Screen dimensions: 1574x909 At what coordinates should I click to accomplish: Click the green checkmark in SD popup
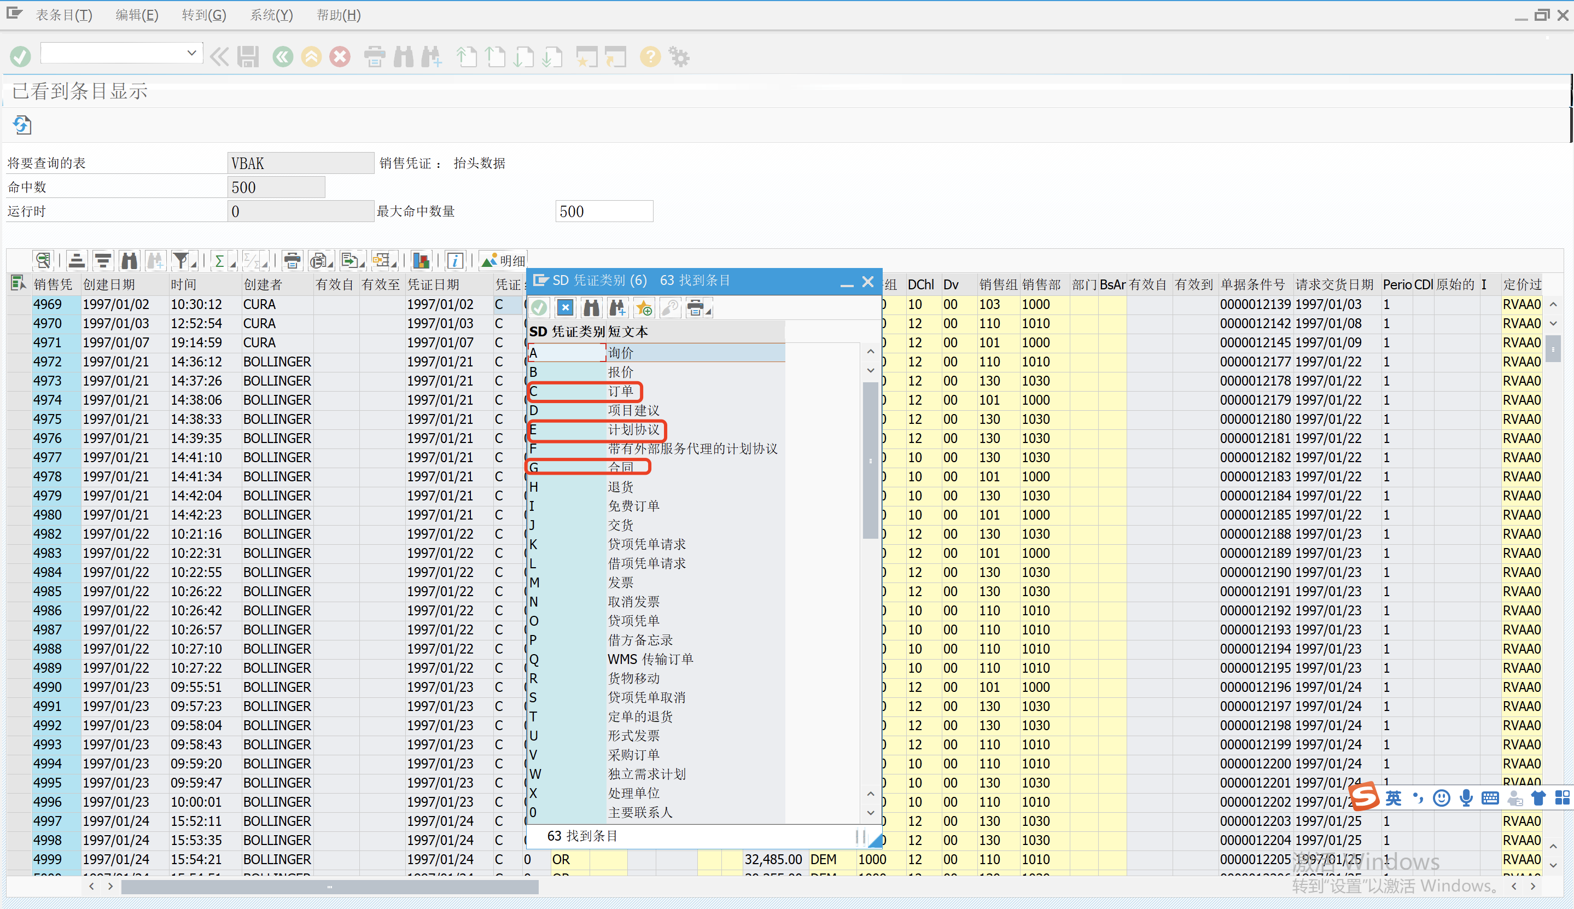coord(540,308)
